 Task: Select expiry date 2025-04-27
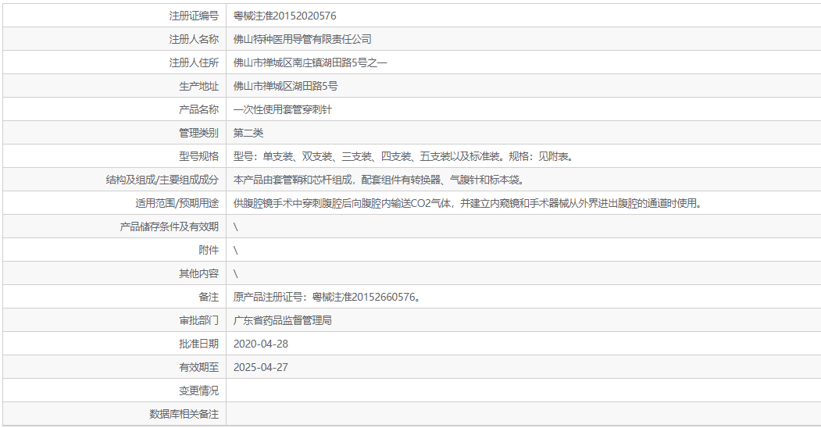261,367
